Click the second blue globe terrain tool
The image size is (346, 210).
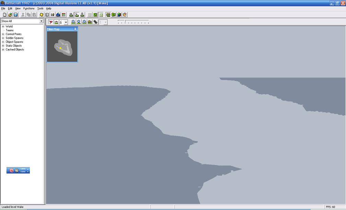79,22
